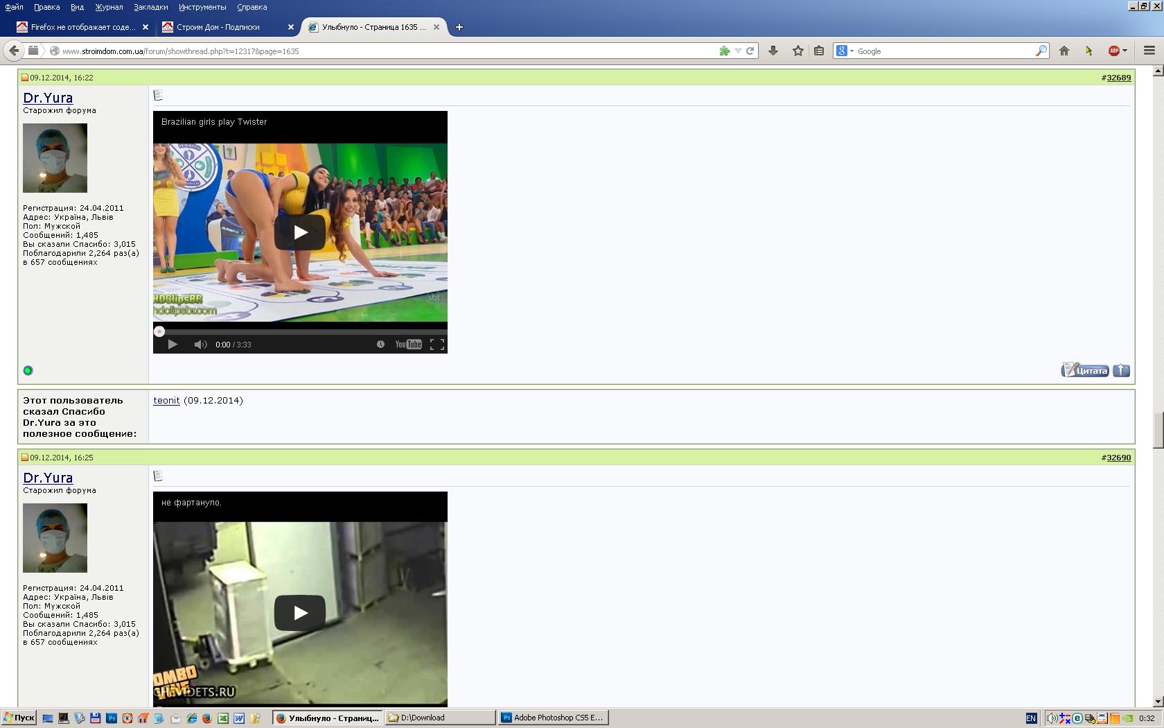Click the Цитата quote button

coord(1085,370)
